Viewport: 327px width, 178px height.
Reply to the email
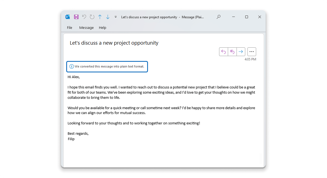coord(223,52)
